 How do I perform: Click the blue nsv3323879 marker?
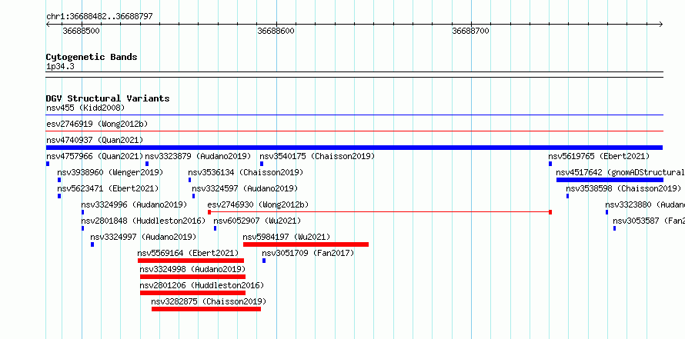(147, 164)
